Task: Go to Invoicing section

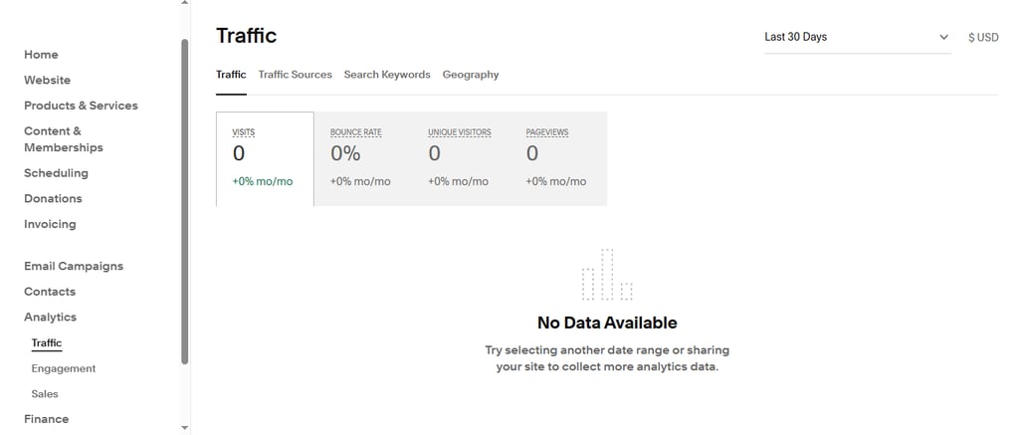Action: coord(50,224)
